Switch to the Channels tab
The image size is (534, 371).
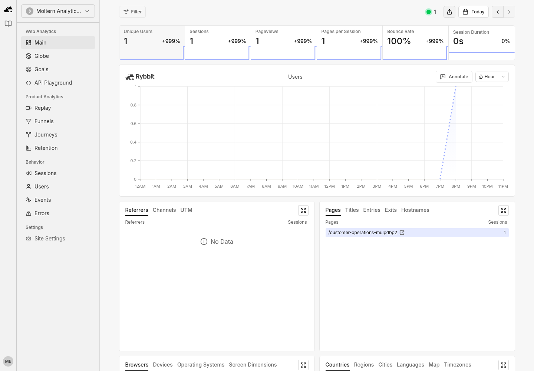(164, 210)
